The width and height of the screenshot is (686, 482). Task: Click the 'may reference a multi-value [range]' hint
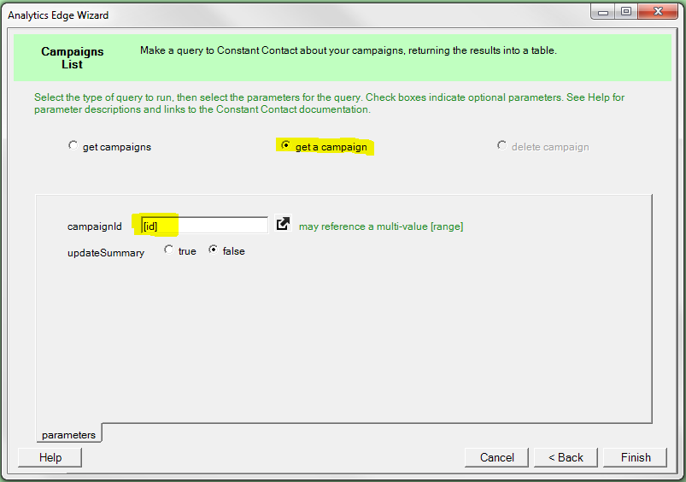pyautogui.click(x=381, y=226)
